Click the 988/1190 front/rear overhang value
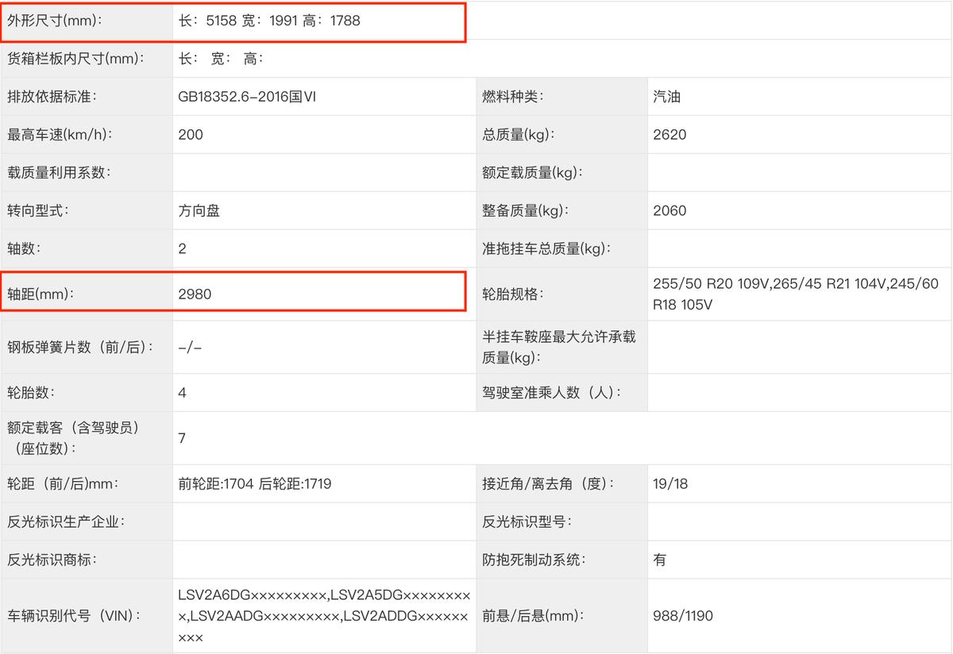 pyautogui.click(x=683, y=616)
